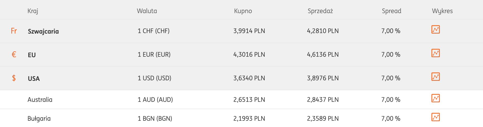
Task: Click the 4,6136 PLN sell rate for EUR
Action: [x=323, y=55]
